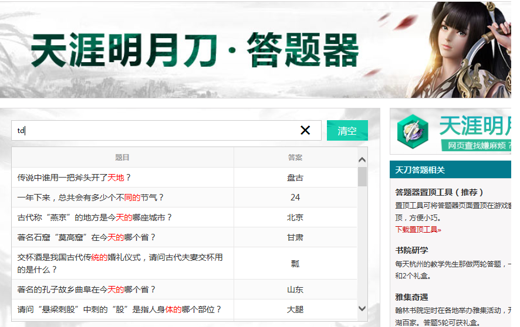Click the table scrollbar up arrow
The image size is (520, 327).
pyautogui.click(x=362, y=160)
